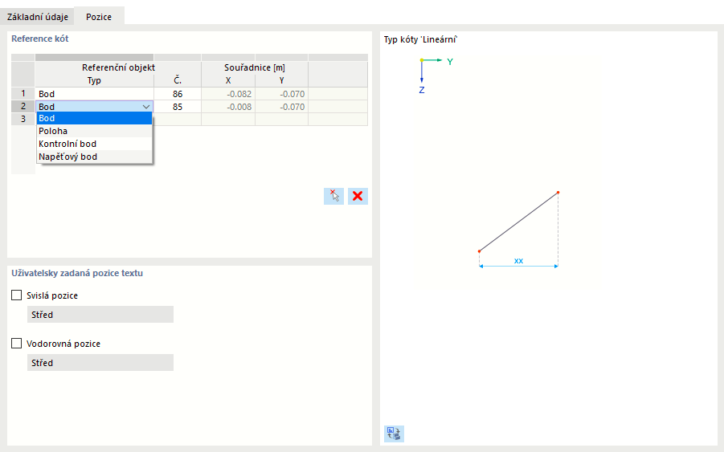This screenshot has width=724, height=452.
Task: Click the cell containing number 86
Action: [177, 94]
